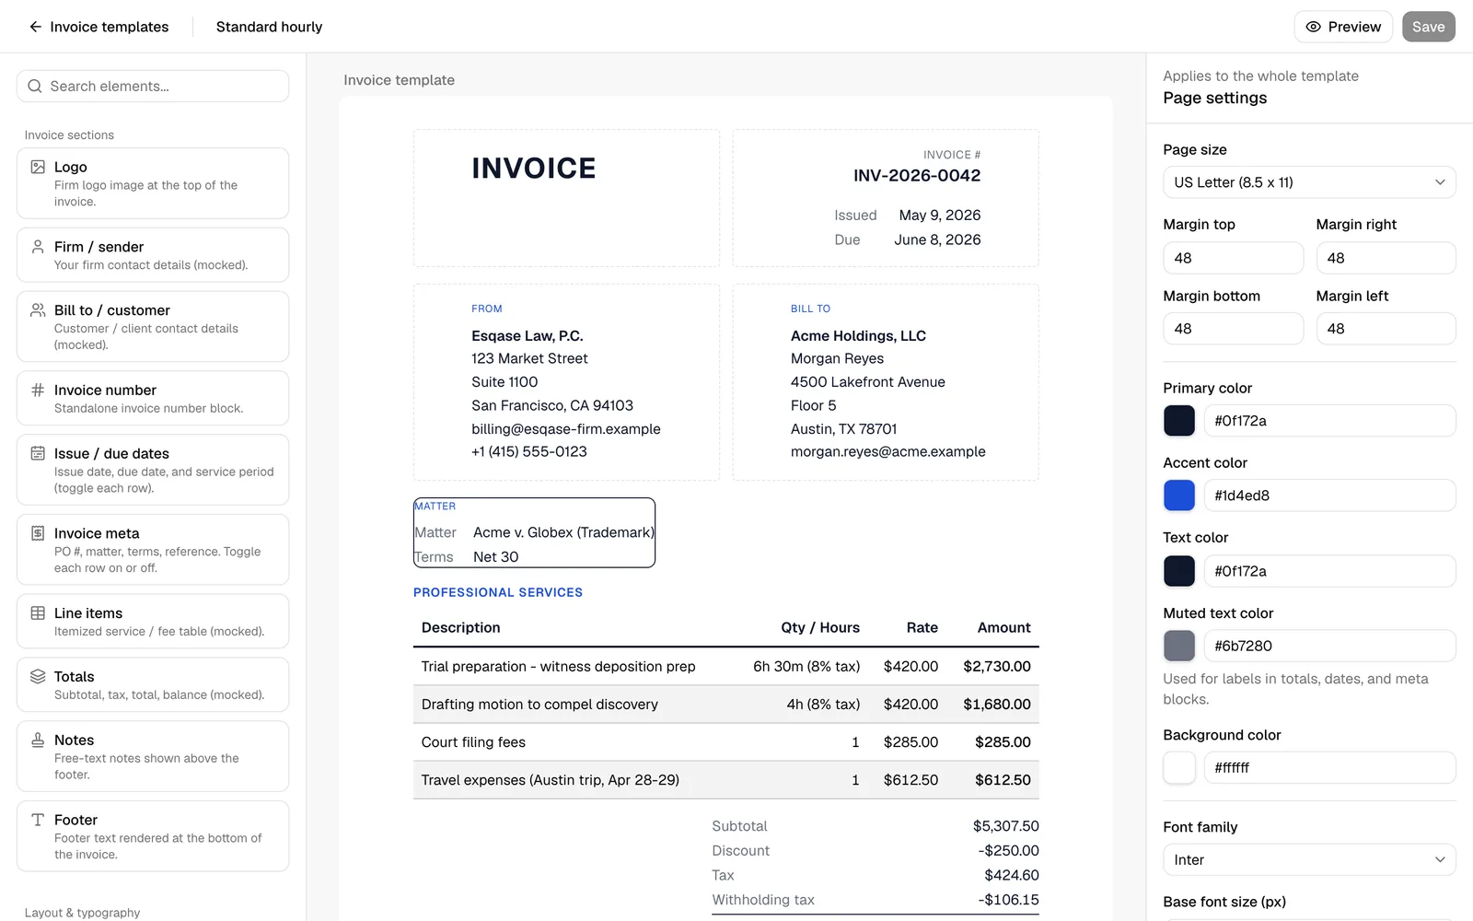Image resolution: width=1473 pixels, height=921 pixels.
Task: Click the Margin bottom input
Action: pos(1233,329)
